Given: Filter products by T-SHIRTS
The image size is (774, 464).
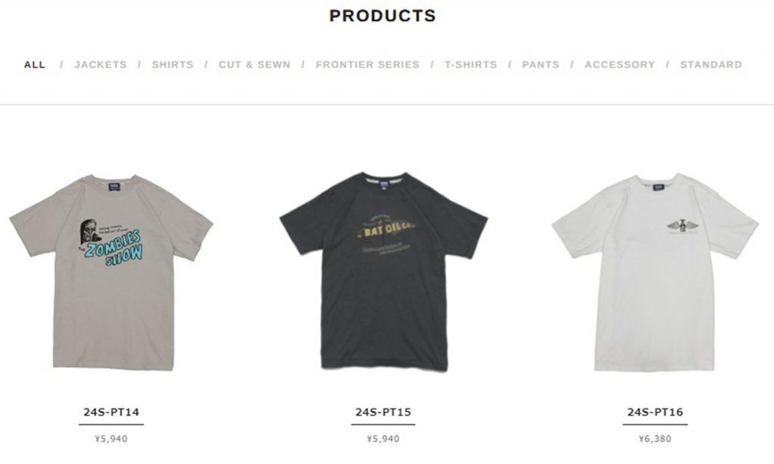Looking at the screenshot, I should 471,65.
